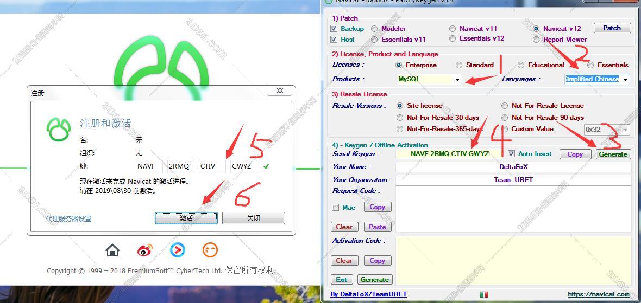
Task: Select Not-For-Resale License radio button
Action: (505, 106)
